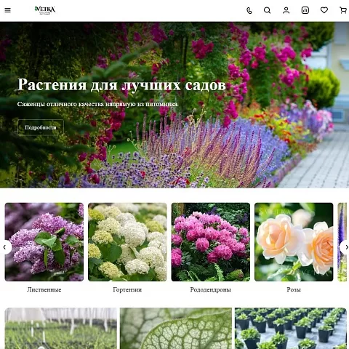Image resolution: width=349 pixels, height=349 pixels.
Task: Open the Розы roses thumbnail
Action: coord(294,242)
